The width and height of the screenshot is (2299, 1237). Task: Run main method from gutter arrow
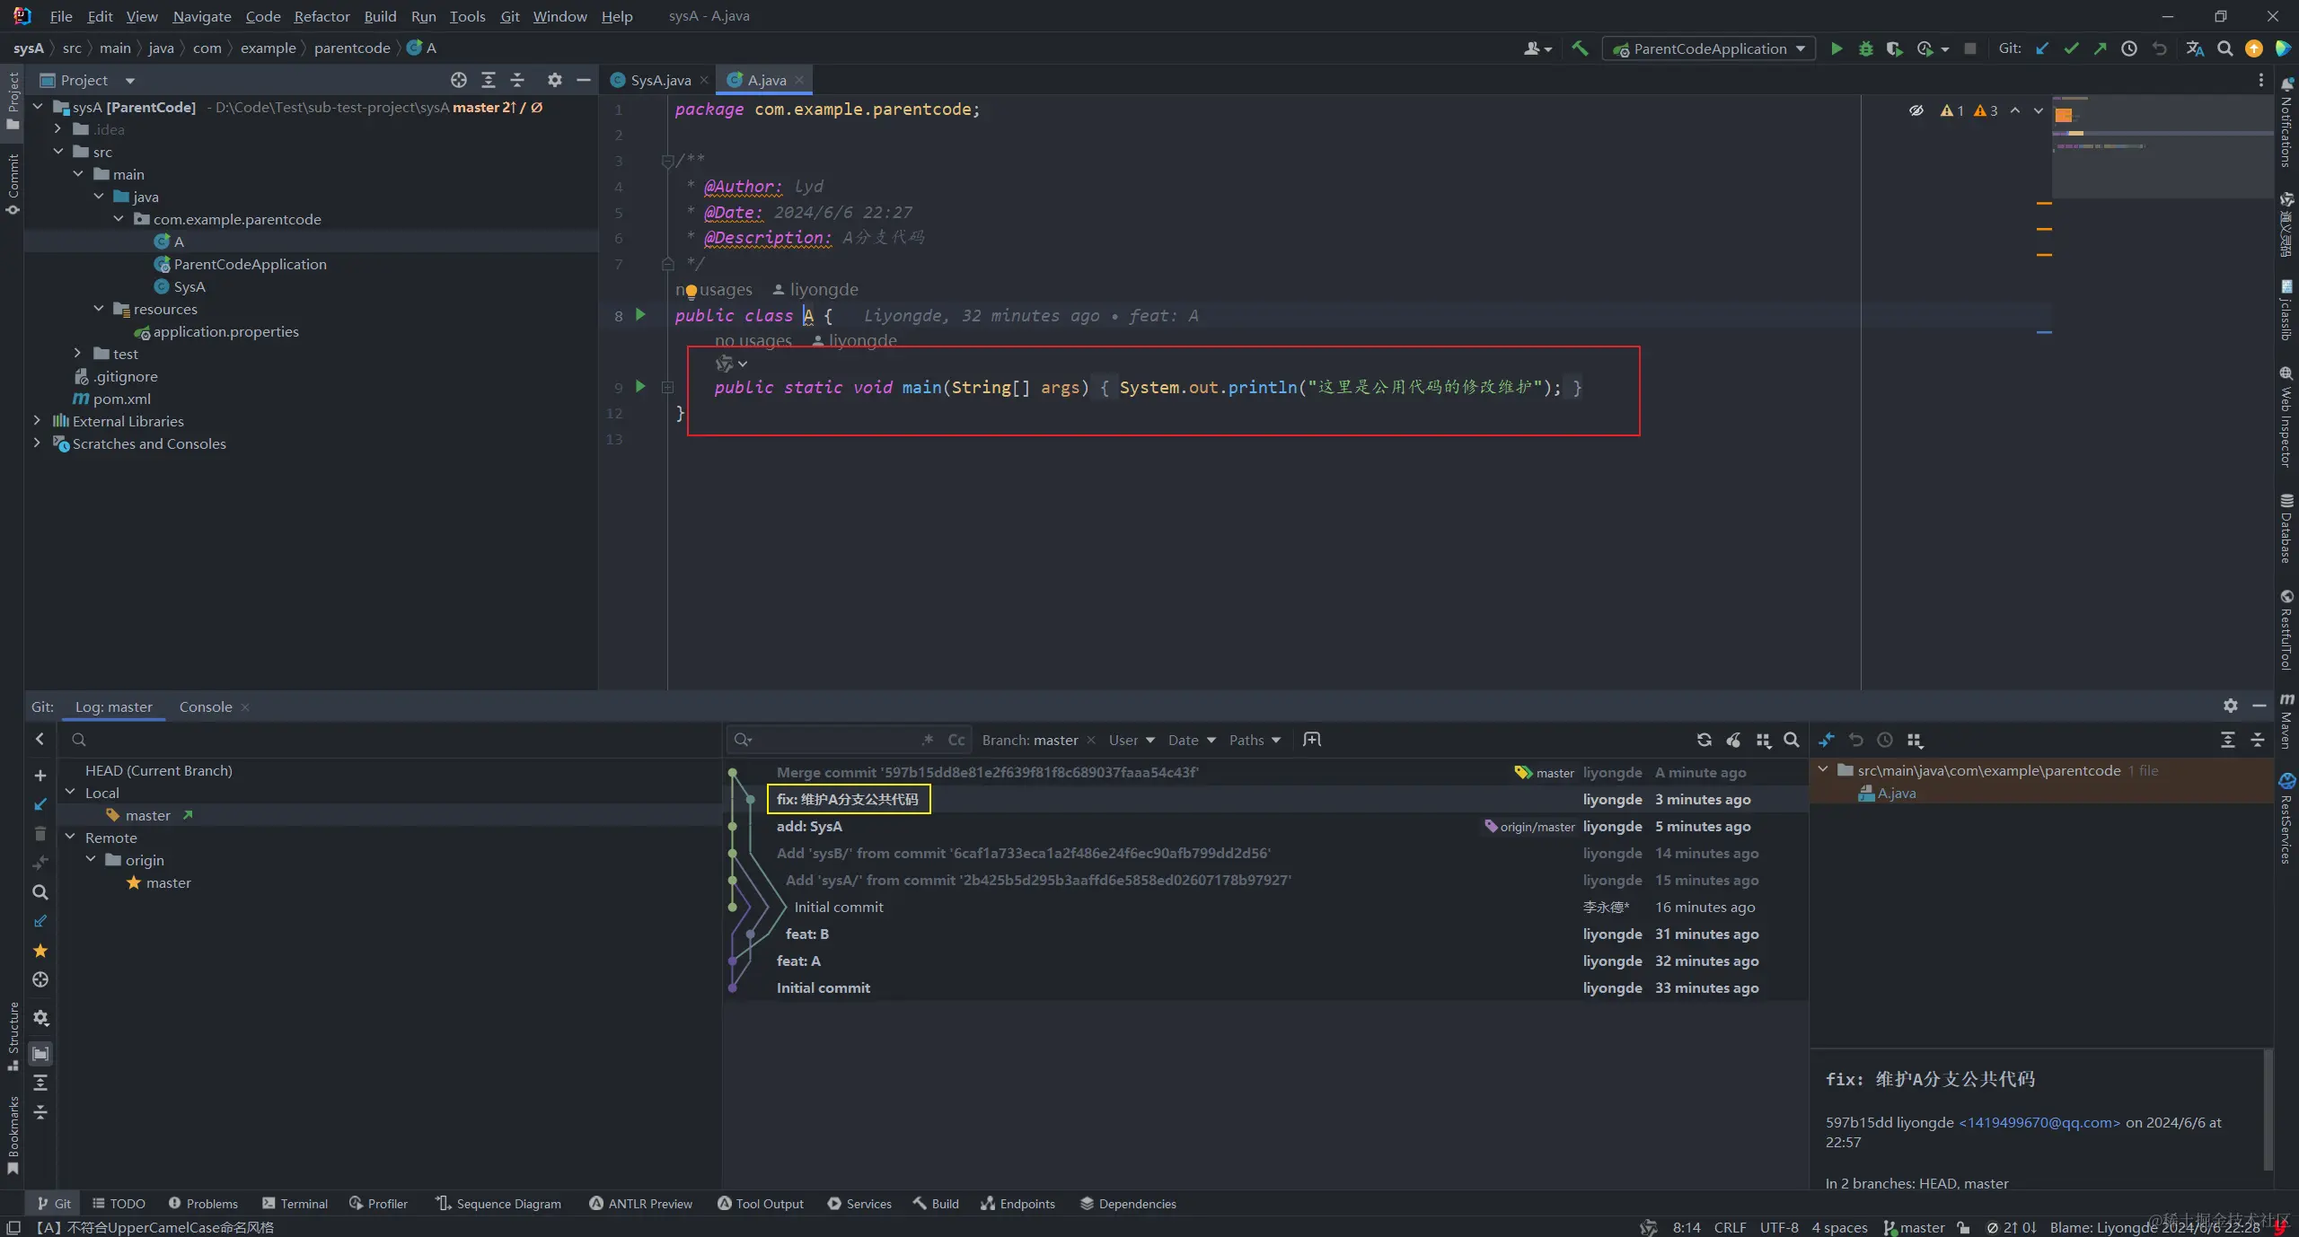[x=640, y=387]
